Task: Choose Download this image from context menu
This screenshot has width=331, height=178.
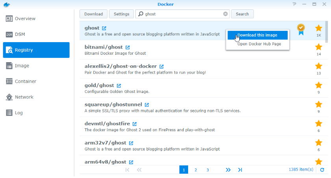Action: [257, 35]
